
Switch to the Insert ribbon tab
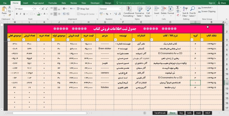point(25,3)
